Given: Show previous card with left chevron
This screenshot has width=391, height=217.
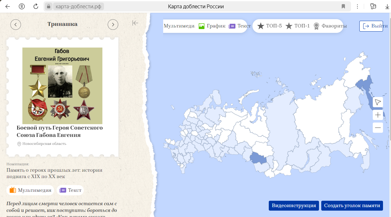Looking at the screenshot, I should pos(16,24).
